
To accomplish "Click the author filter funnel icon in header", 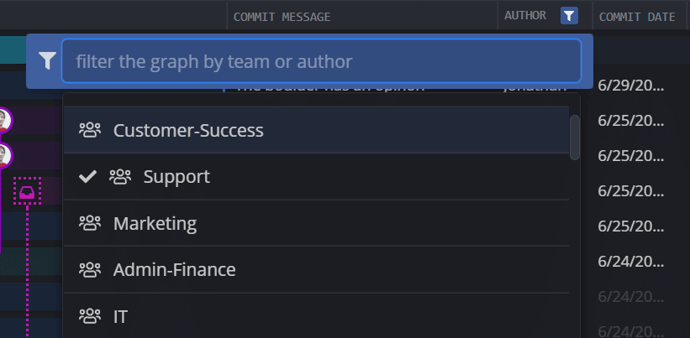I will [569, 15].
